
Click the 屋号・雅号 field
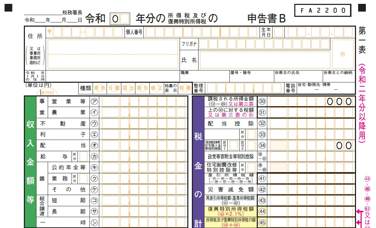(x=252, y=76)
